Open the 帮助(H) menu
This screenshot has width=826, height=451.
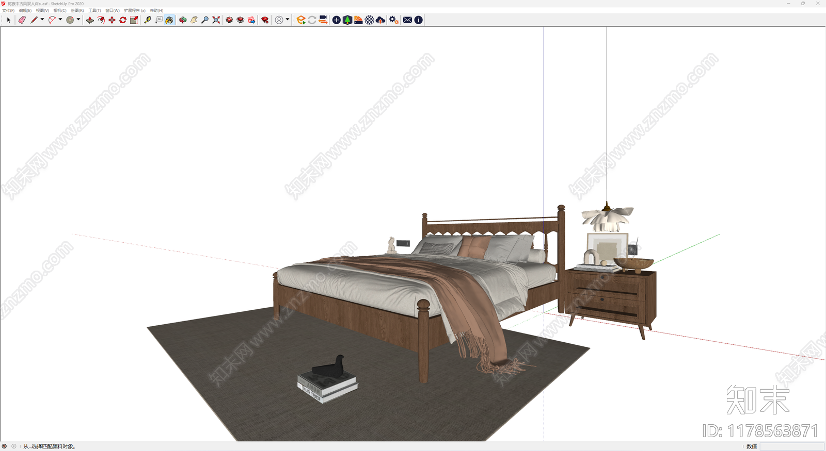click(x=156, y=10)
